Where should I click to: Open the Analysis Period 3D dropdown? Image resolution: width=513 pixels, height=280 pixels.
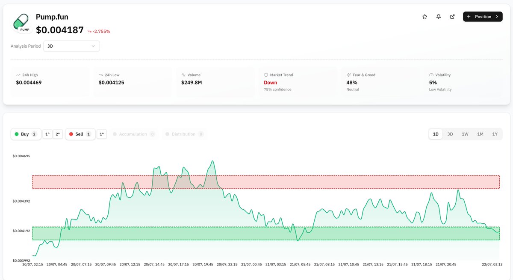point(71,46)
